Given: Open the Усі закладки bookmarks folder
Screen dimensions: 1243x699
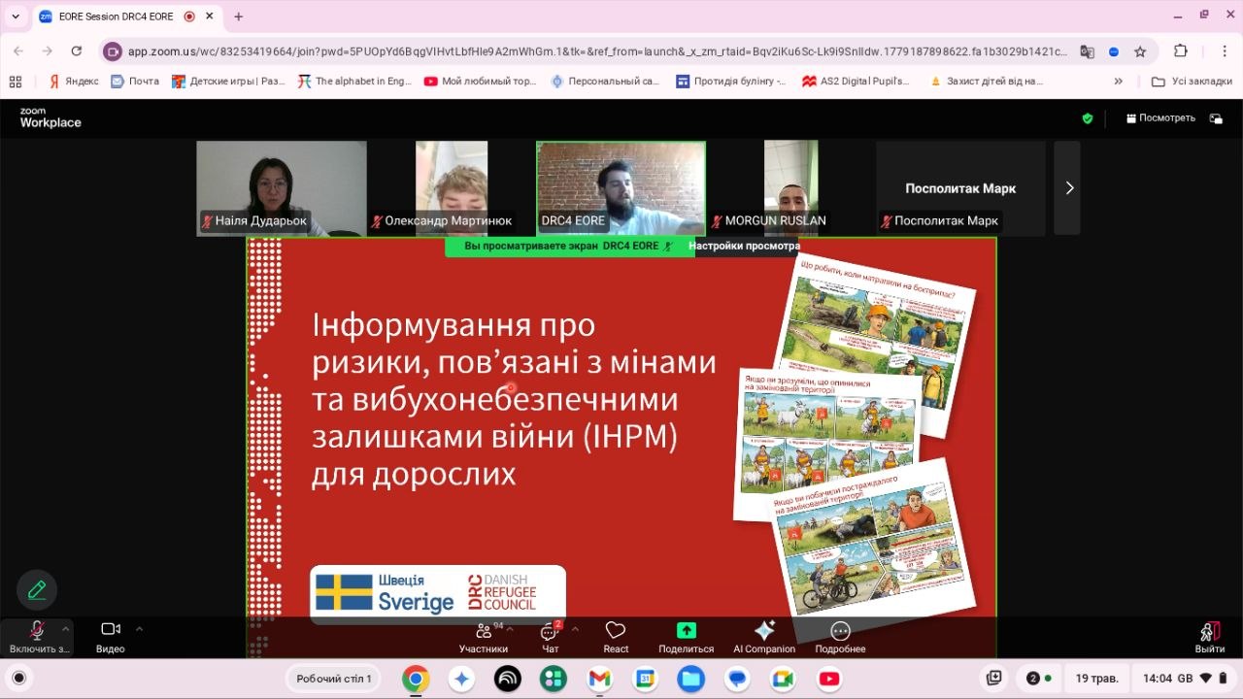Looking at the screenshot, I should 1192,82.
